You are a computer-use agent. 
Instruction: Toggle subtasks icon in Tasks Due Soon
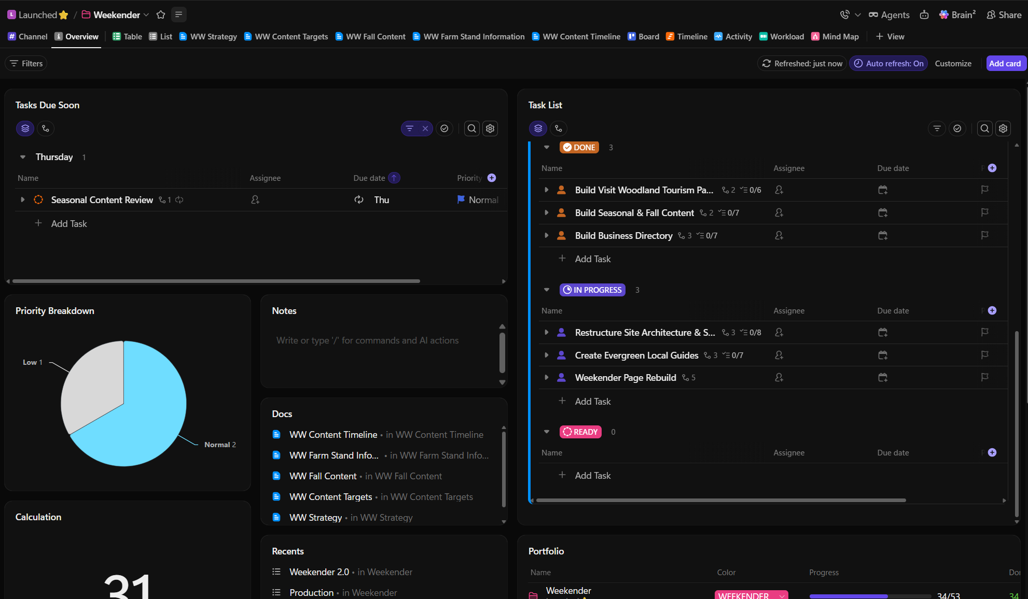[46, 129]
